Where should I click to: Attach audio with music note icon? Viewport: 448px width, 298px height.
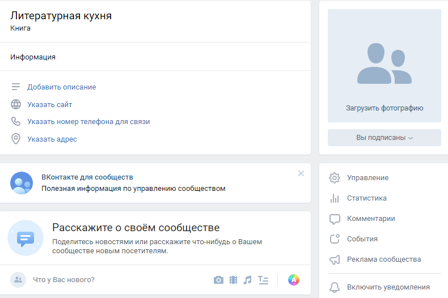click(x=247, y=280)
